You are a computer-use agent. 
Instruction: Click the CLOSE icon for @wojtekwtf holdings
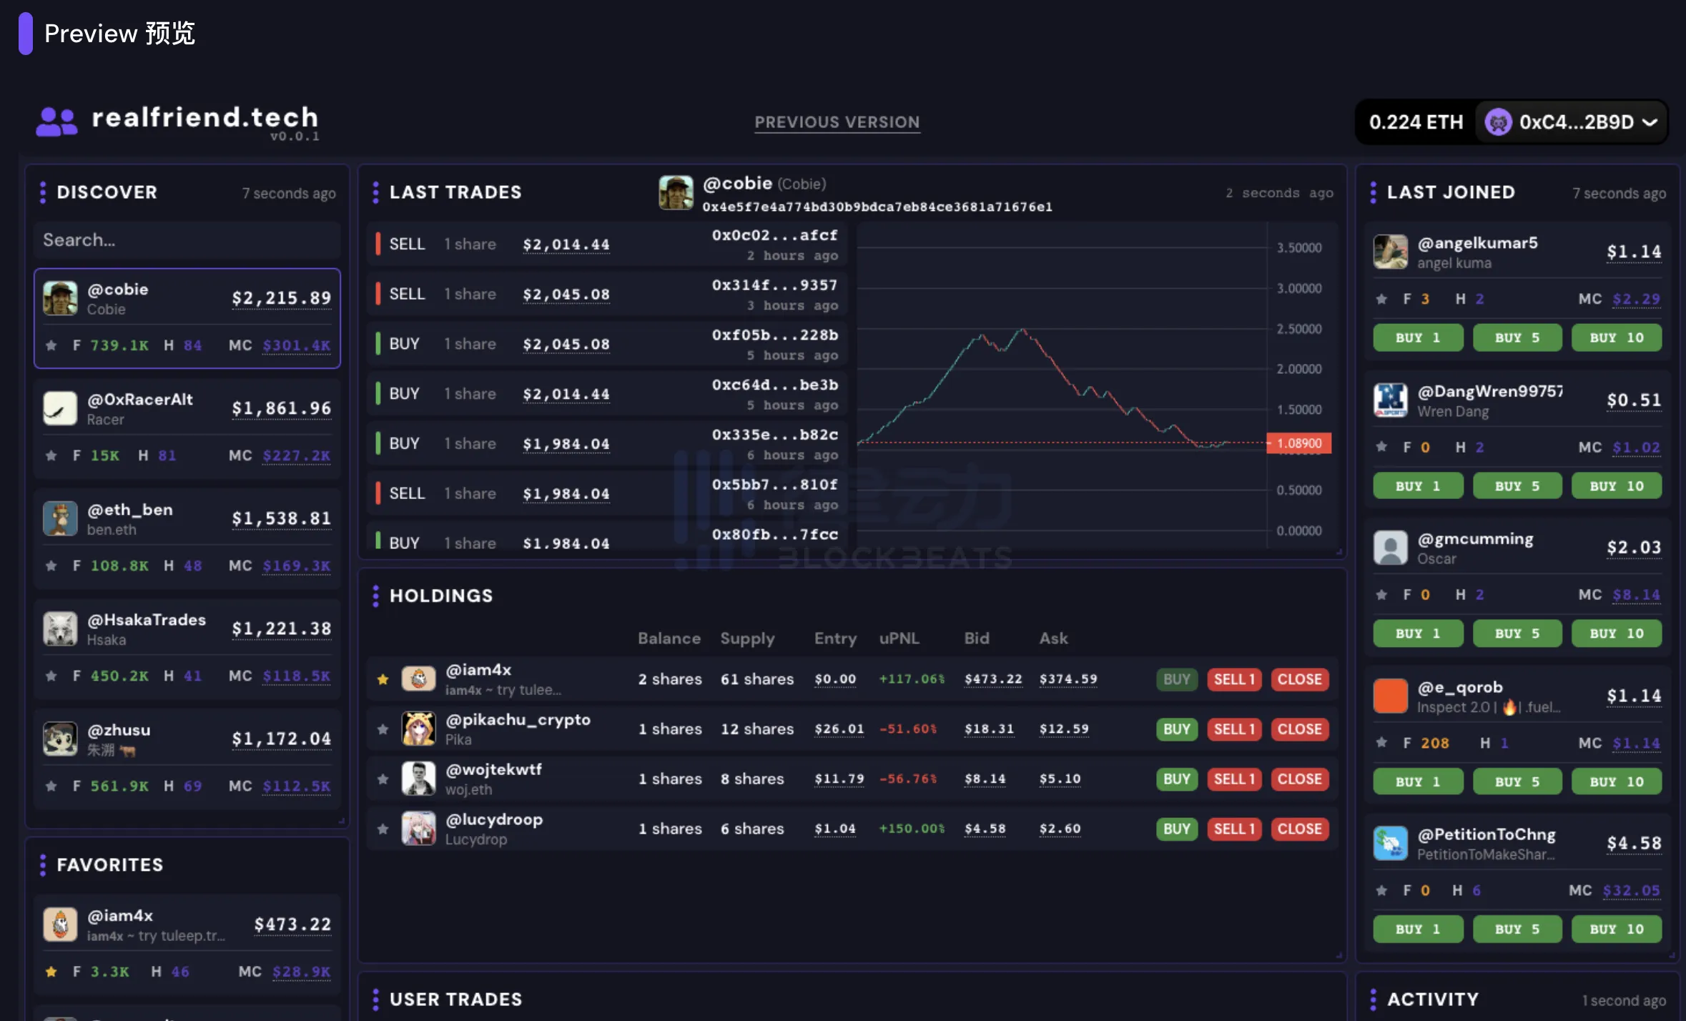(1298, 776)
